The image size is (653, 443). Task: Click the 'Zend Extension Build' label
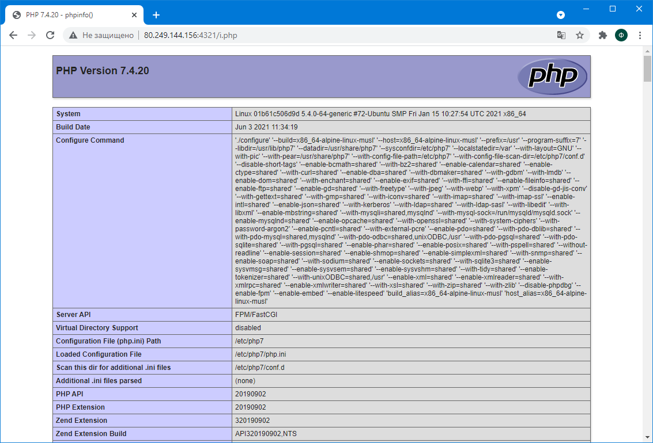point(91,434)
